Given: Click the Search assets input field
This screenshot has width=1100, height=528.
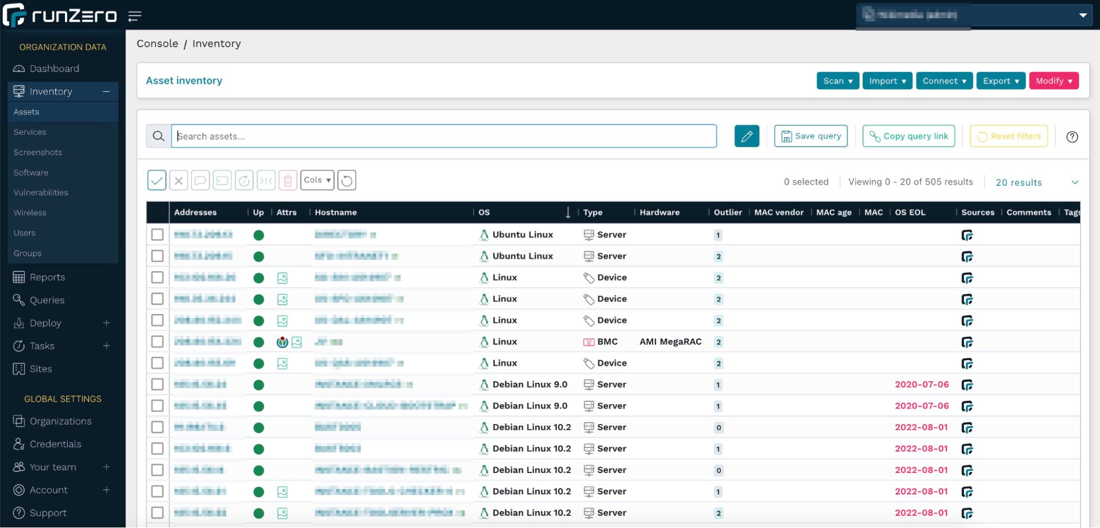Looking at the screenshot, I should click(444, 136).
